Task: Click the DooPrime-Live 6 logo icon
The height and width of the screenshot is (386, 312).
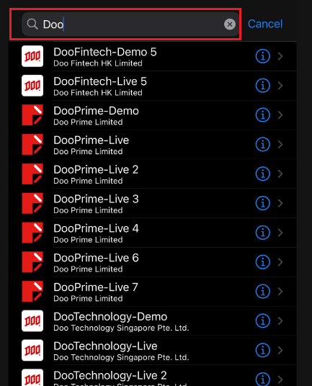Action: click(32, 262)
